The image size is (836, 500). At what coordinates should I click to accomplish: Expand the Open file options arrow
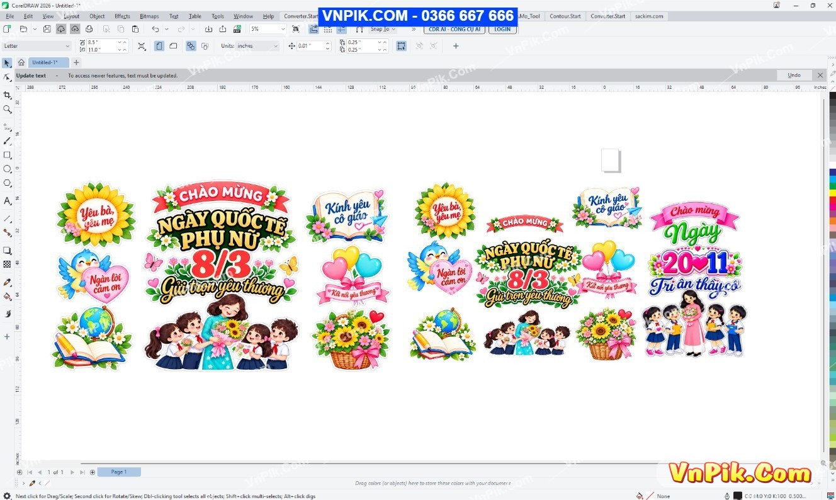pyautogui.click(x=34, y=29)
